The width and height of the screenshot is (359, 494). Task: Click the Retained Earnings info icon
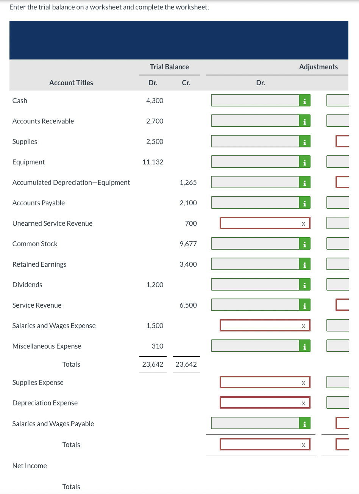coord(305,264)
